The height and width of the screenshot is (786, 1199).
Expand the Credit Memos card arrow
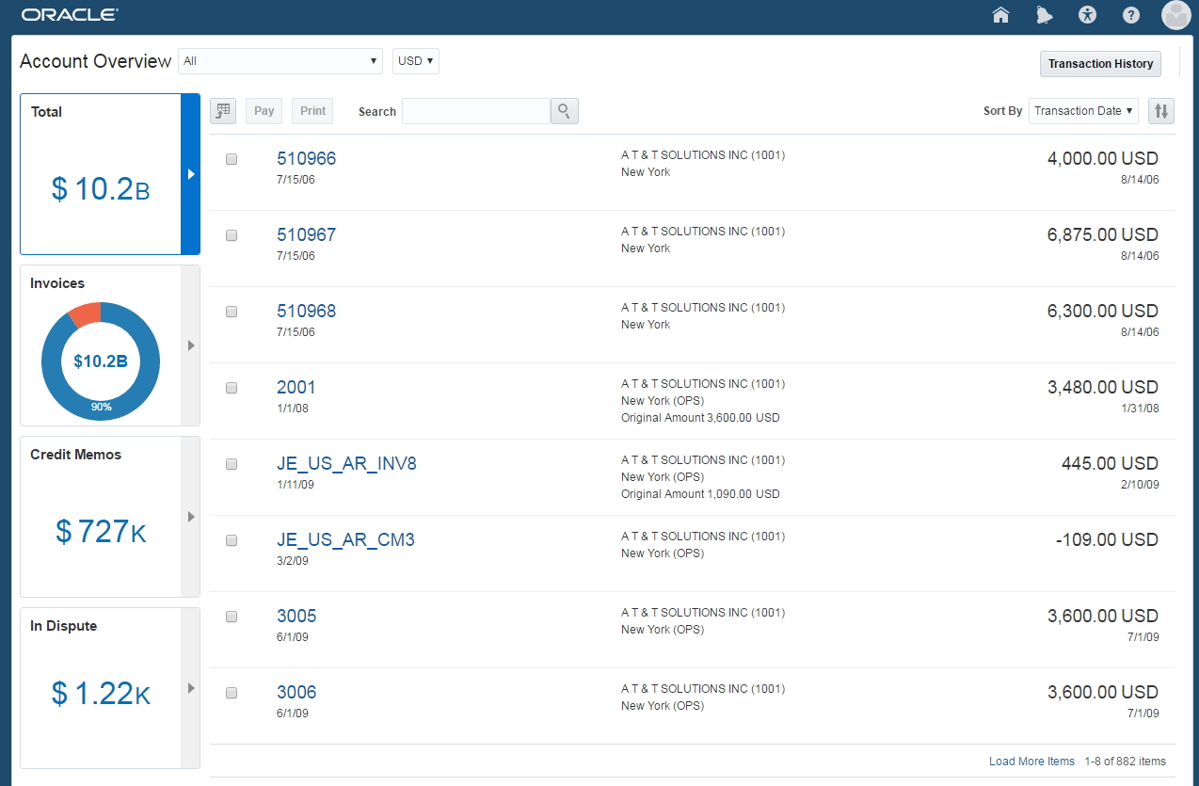pos(190,517)
